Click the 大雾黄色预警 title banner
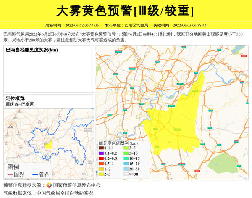252x198 pixels. tap(126, 11)
